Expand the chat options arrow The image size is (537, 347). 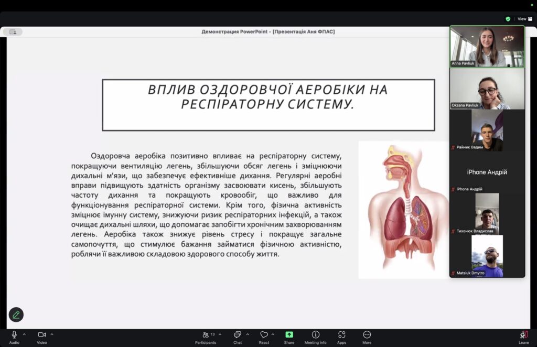pos(248,334)
